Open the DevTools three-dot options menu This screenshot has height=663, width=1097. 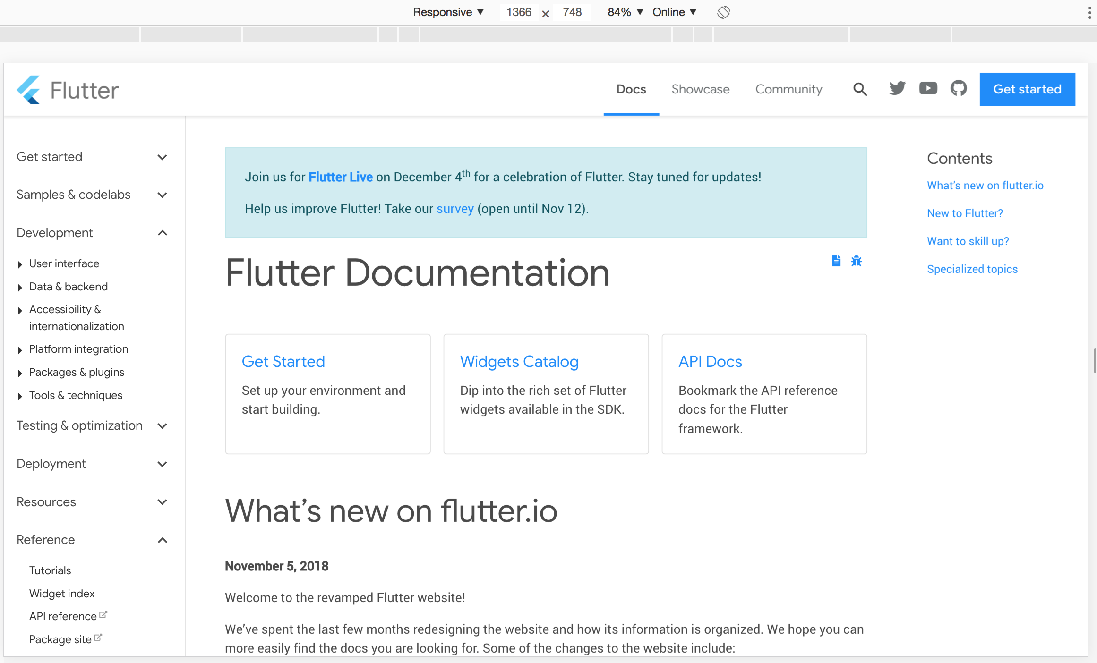pyautogui.click(x=1089, y=12)
